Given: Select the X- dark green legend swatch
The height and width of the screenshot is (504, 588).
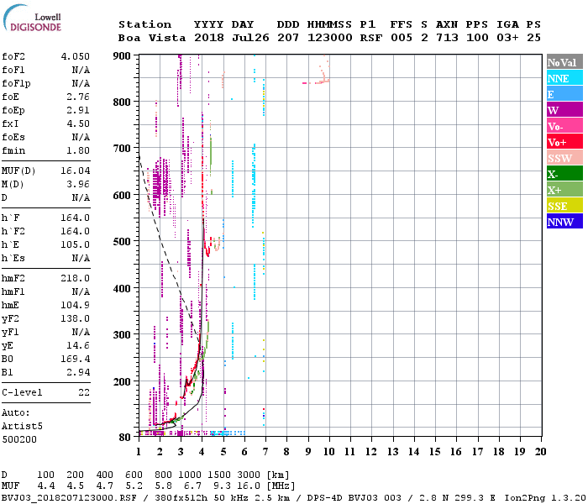Looking at the screenshot, I should (564, 174).
